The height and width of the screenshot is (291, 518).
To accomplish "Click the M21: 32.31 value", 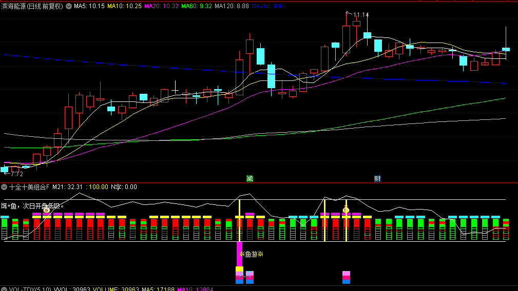I will tap(67, 187).
